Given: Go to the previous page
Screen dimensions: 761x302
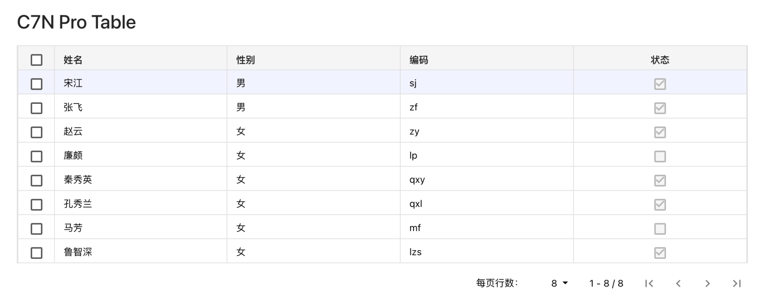Looking at the screenshot, I should coord(678,283).
